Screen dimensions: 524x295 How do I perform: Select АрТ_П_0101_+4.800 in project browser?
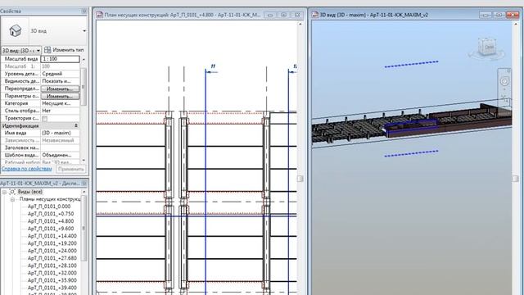51,221
